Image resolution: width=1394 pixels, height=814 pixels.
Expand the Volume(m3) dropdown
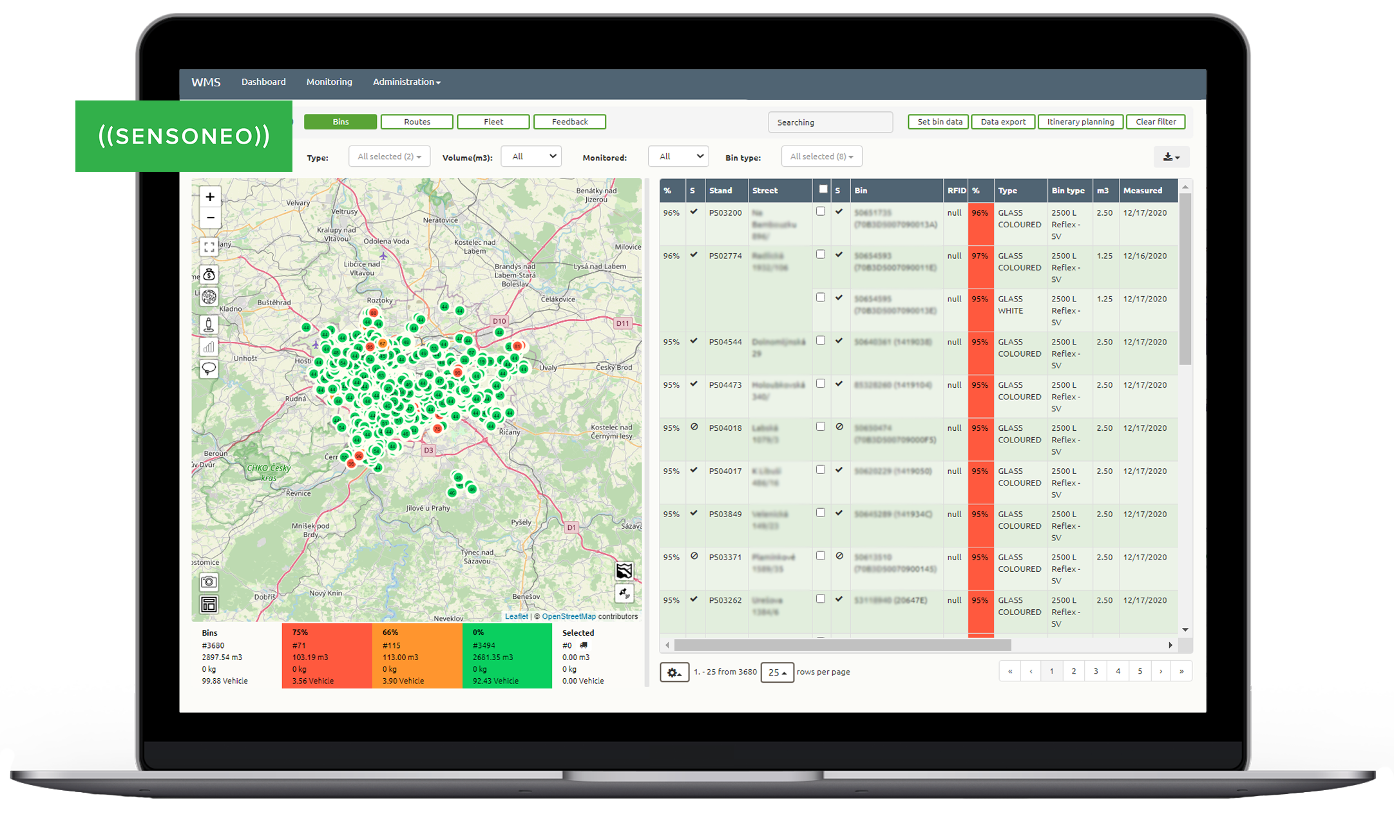pyautogui.click(x=531, y=156)
